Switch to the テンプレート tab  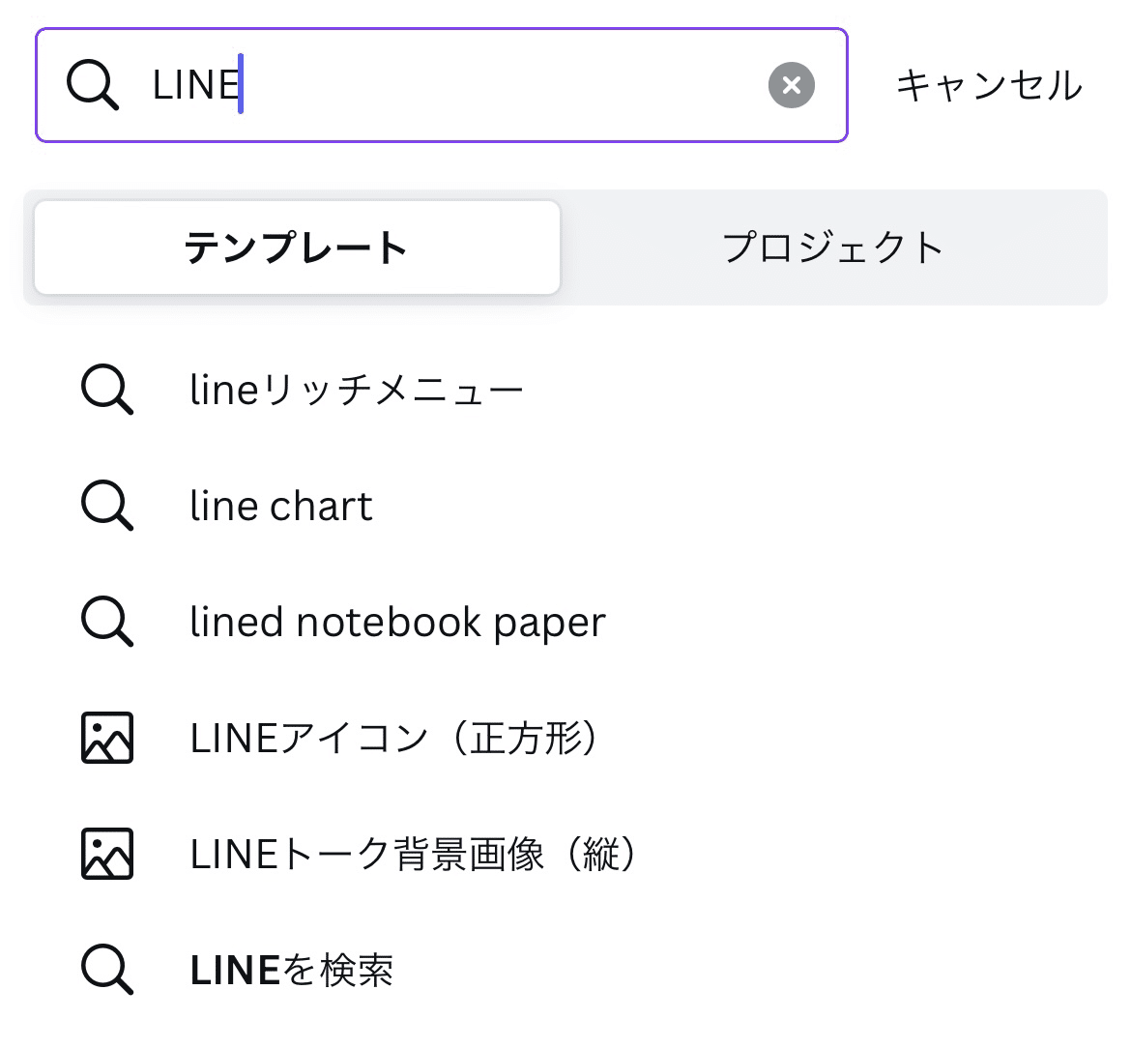pos(297,247)
